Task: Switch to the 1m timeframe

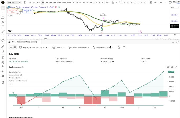Action: [42, 2]
